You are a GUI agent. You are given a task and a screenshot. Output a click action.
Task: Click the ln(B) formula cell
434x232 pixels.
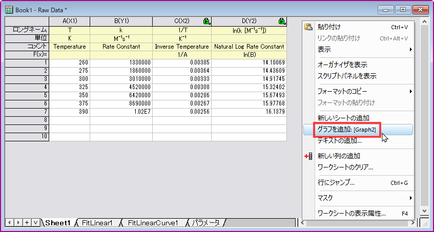point(249,55)
